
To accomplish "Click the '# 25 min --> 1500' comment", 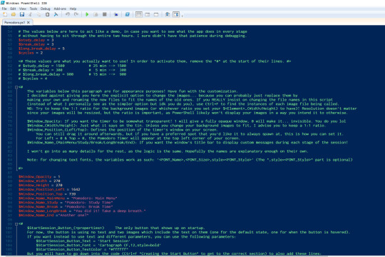I will pos(108,66).
